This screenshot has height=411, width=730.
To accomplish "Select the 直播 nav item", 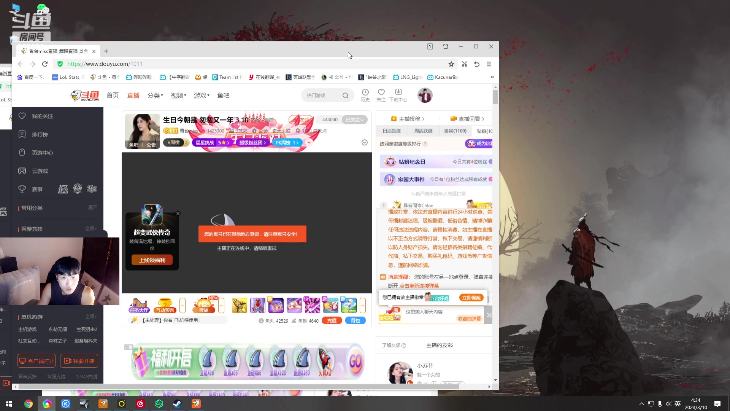I will (133, 96).
